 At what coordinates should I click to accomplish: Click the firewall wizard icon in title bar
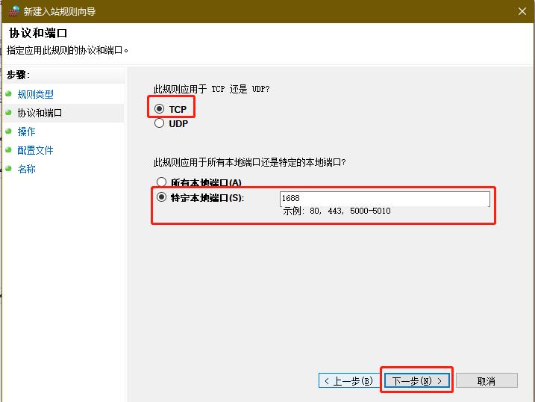coord(13,11)
